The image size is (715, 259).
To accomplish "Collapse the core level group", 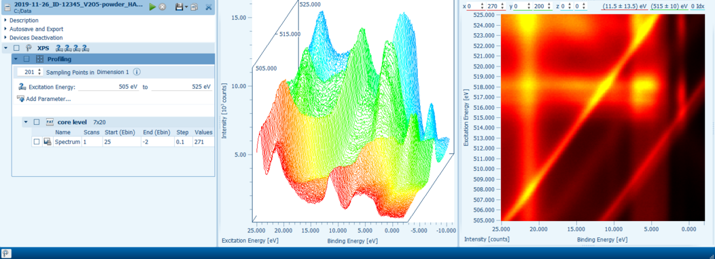I will [x=26, y=122].
